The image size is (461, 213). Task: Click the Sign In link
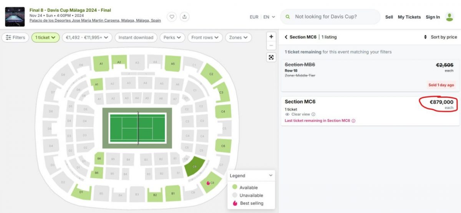(433, 17)
